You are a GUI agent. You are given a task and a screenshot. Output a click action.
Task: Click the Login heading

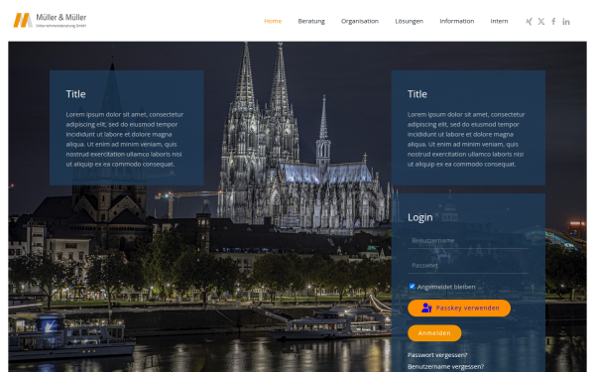(420, 217)
